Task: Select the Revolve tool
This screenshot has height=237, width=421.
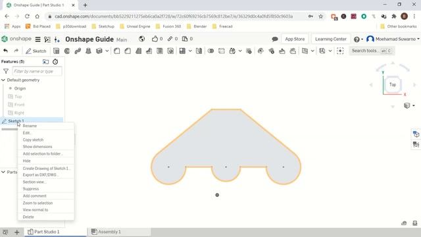Action: [67, 51]
